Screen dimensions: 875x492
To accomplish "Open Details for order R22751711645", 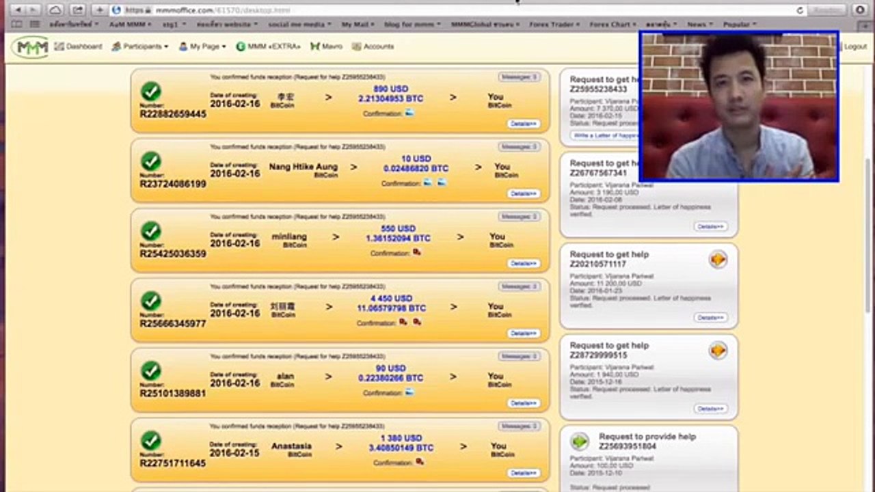I will point(524,473).
